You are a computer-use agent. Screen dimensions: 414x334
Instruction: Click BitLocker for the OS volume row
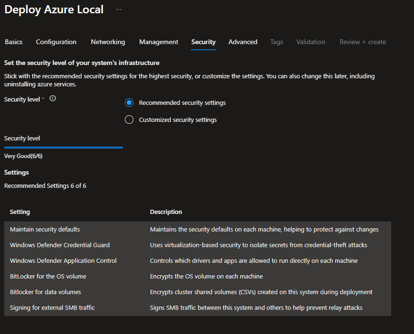(48, 276)
